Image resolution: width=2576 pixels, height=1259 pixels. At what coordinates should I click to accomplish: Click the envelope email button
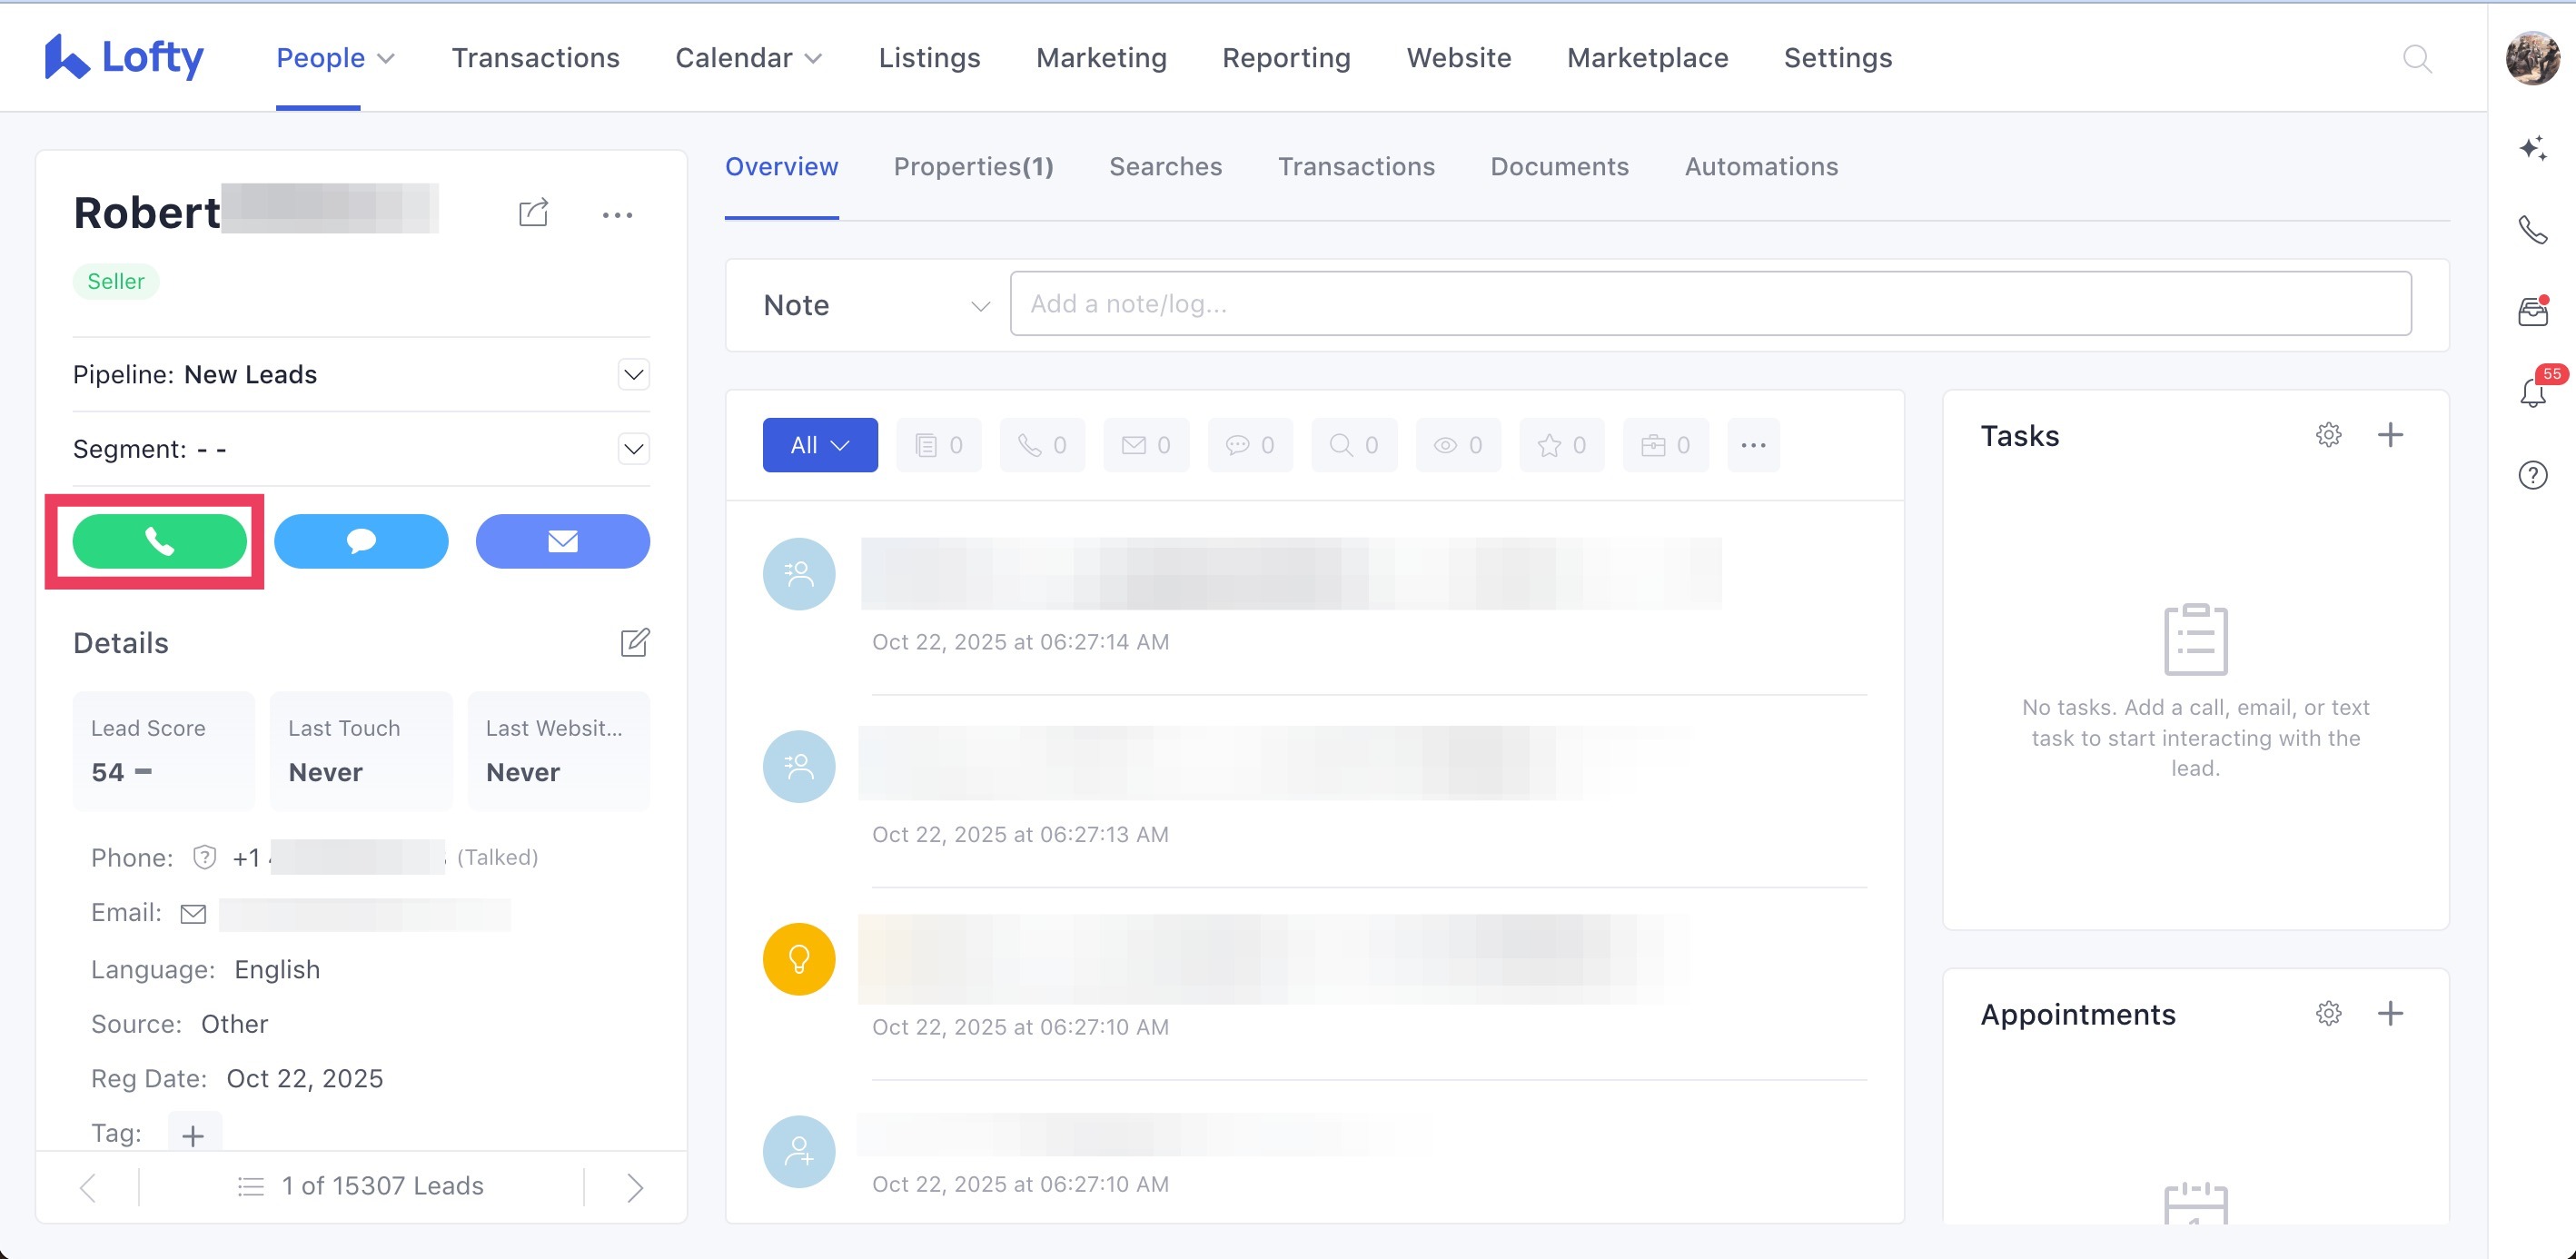[x=562, y=541]
